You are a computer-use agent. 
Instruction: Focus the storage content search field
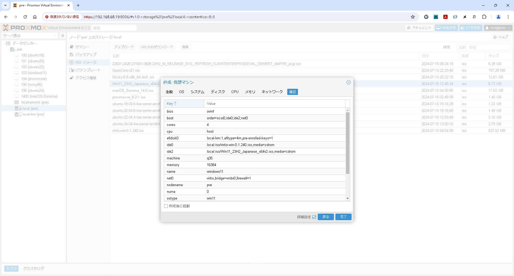coord(483,47)
